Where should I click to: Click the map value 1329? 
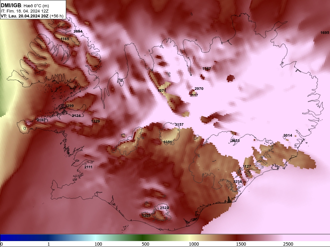95,121
